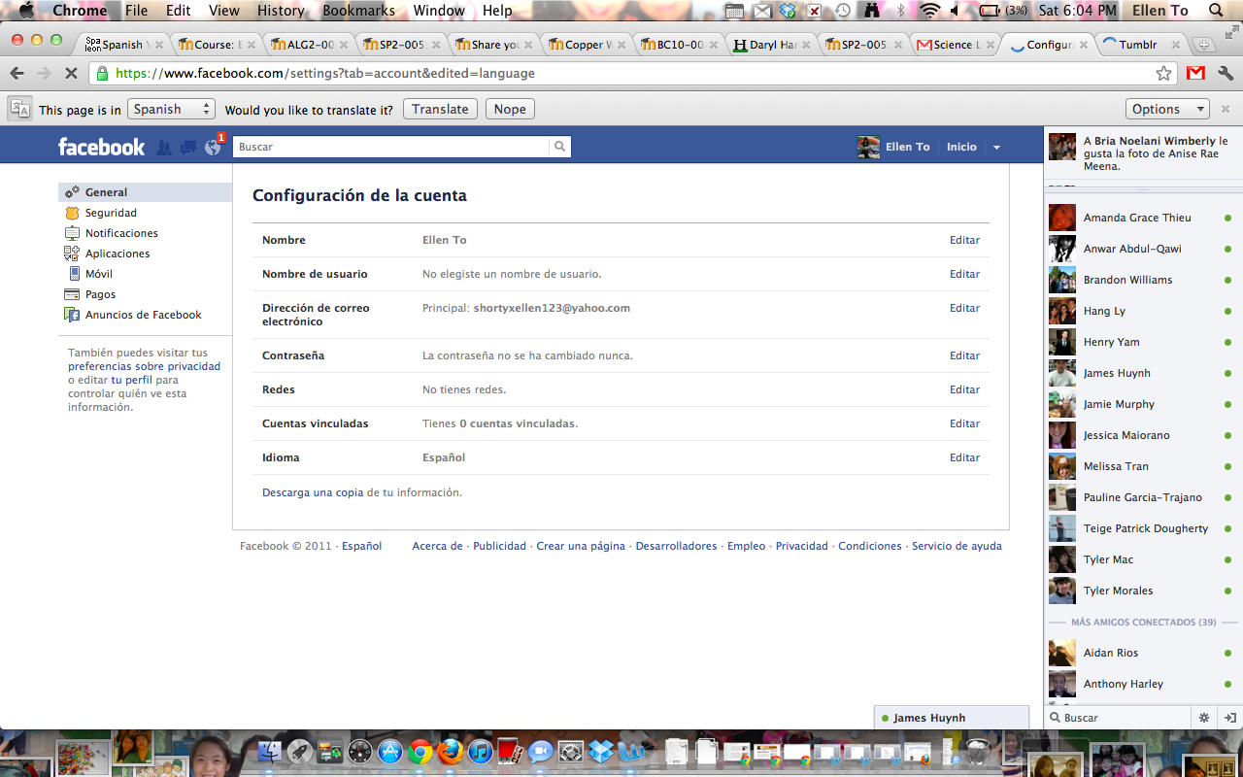Image resolution: width=1243 pixels, height=777 pixels.
Task: Select Seguridad in the settings sidebar
Action: coord(111,213)
